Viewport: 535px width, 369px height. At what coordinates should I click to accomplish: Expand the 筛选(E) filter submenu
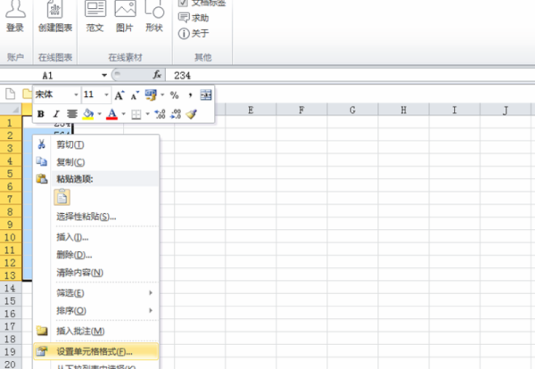tap(96, 292)
